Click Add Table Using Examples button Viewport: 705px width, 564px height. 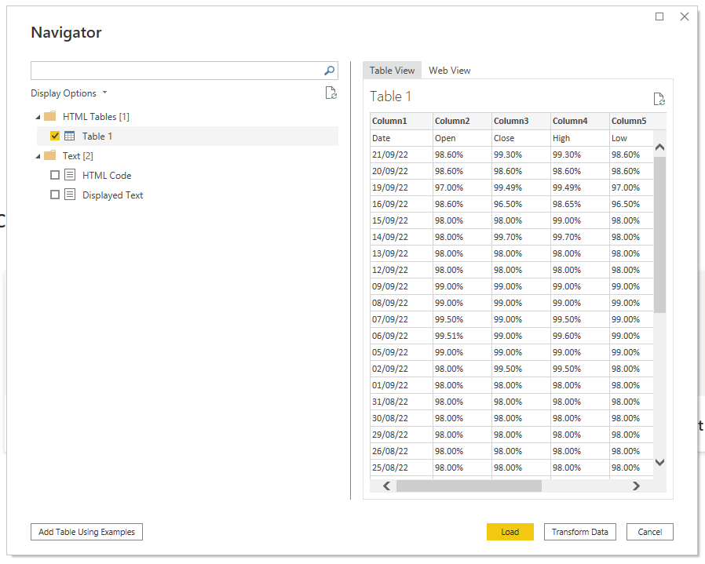tap(87, 532)
